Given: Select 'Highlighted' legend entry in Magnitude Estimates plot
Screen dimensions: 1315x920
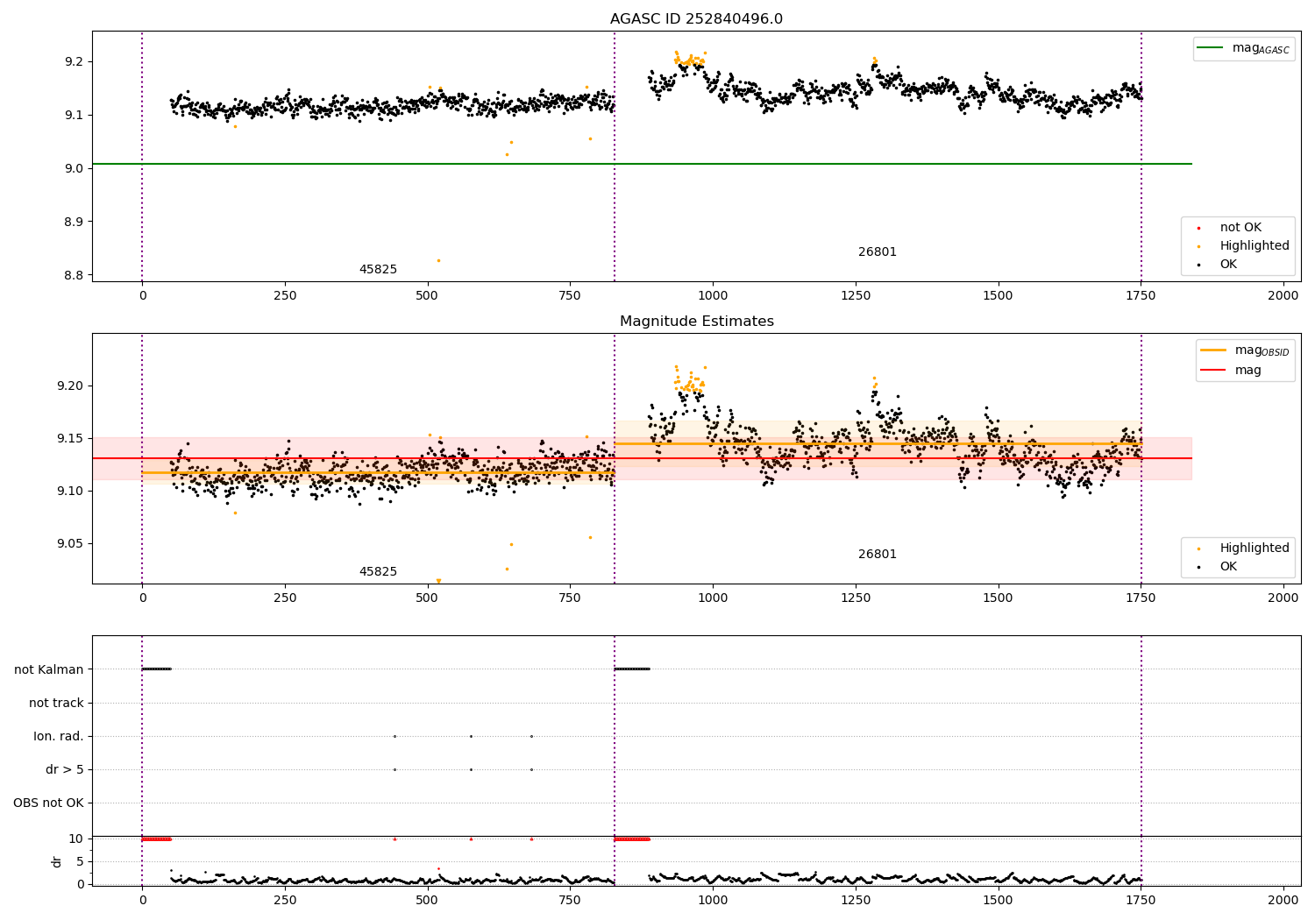Looking at the screenshot, I should coord(1255,548).
